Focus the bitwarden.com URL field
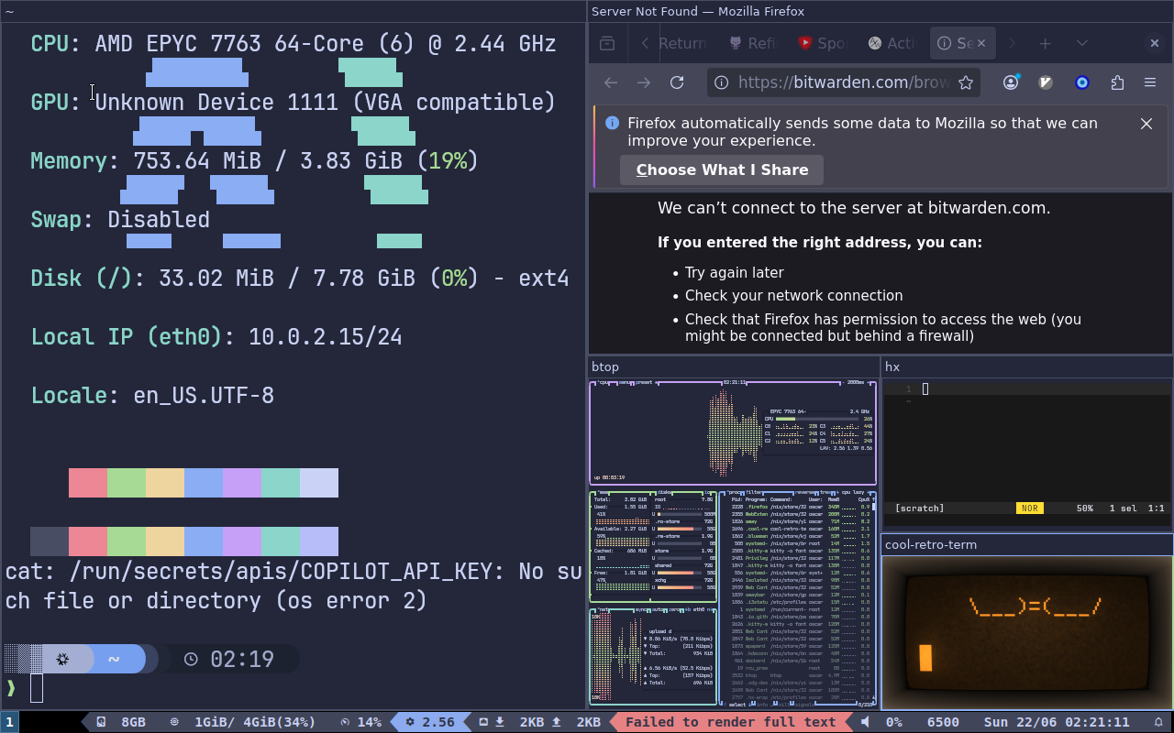Viewport: 1174px width, 733px height. (843, 82)
